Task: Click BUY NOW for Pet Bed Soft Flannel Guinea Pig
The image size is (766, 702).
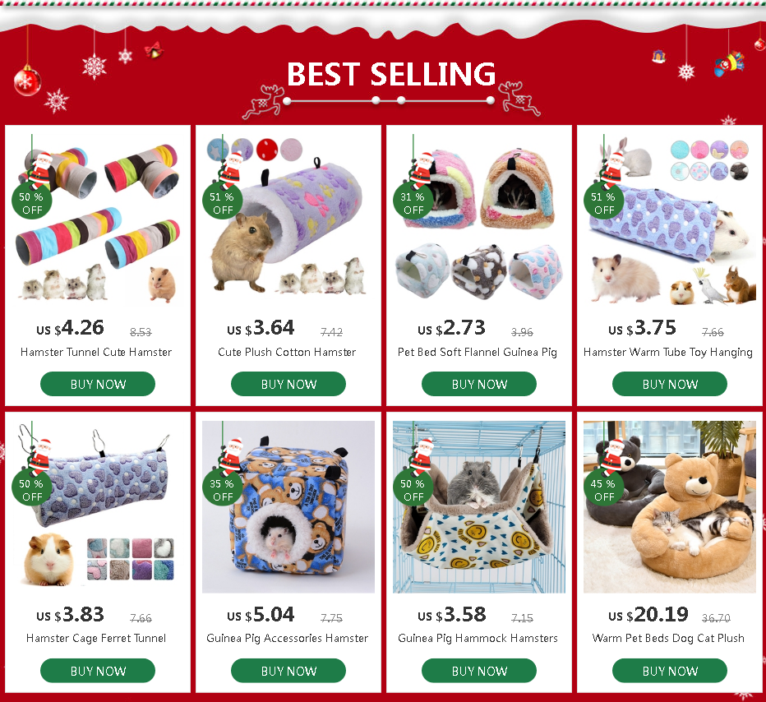Action: point(478,384)
